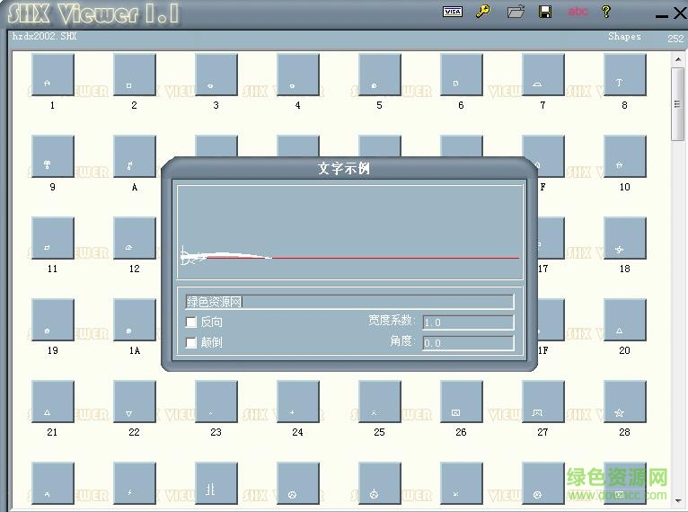Select shape thumbnail labeled 23

[216, 402]
